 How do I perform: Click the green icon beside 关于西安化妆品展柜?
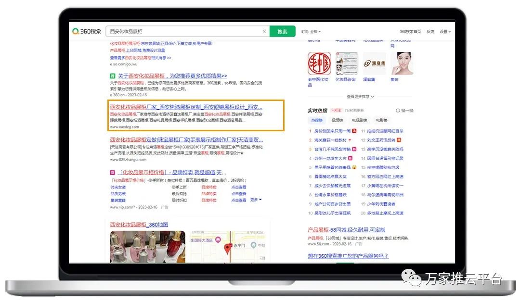[x=113, y=76]
